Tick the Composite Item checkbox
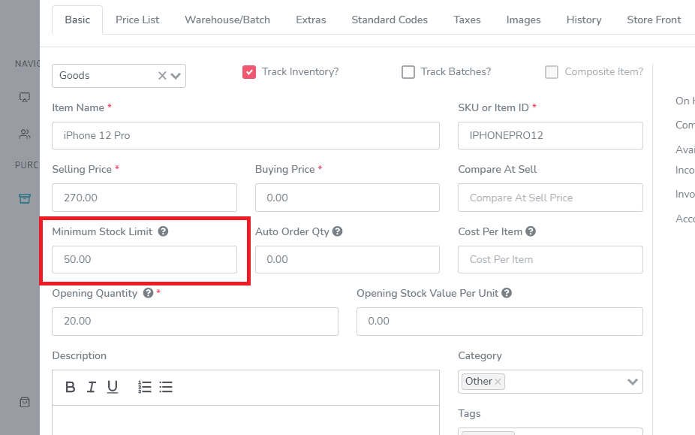 click(x=552, y=72)
